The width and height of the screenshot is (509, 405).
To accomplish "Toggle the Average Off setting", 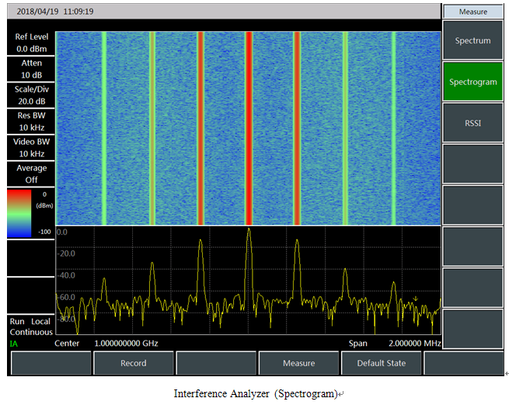I will point(31,174).
